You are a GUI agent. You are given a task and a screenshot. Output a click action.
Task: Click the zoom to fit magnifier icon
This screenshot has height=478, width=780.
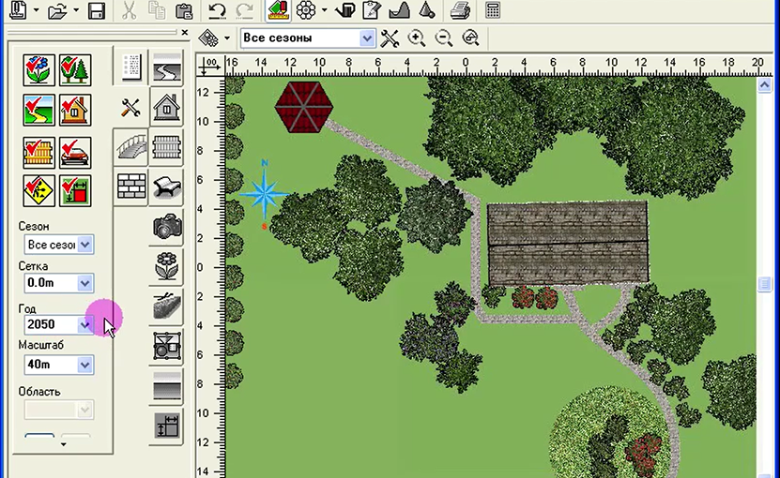(x=470, y=38)
